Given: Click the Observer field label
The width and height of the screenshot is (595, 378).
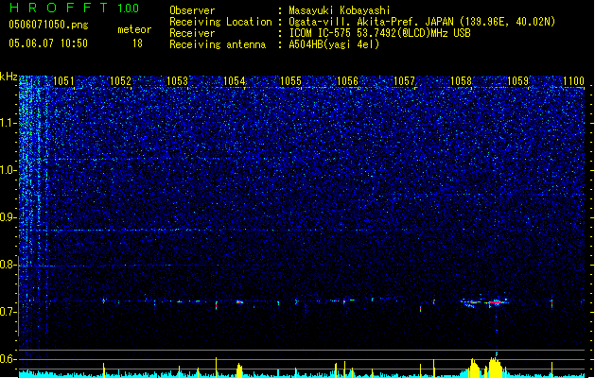Looking at the screenshot, I should pyautogui.click(x=192, y=10).
